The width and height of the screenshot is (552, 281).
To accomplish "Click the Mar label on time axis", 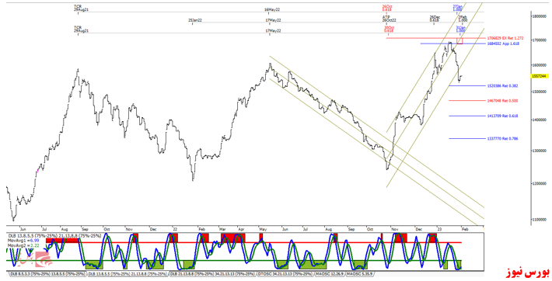I will pyautogui.click(x=223, y=229).
